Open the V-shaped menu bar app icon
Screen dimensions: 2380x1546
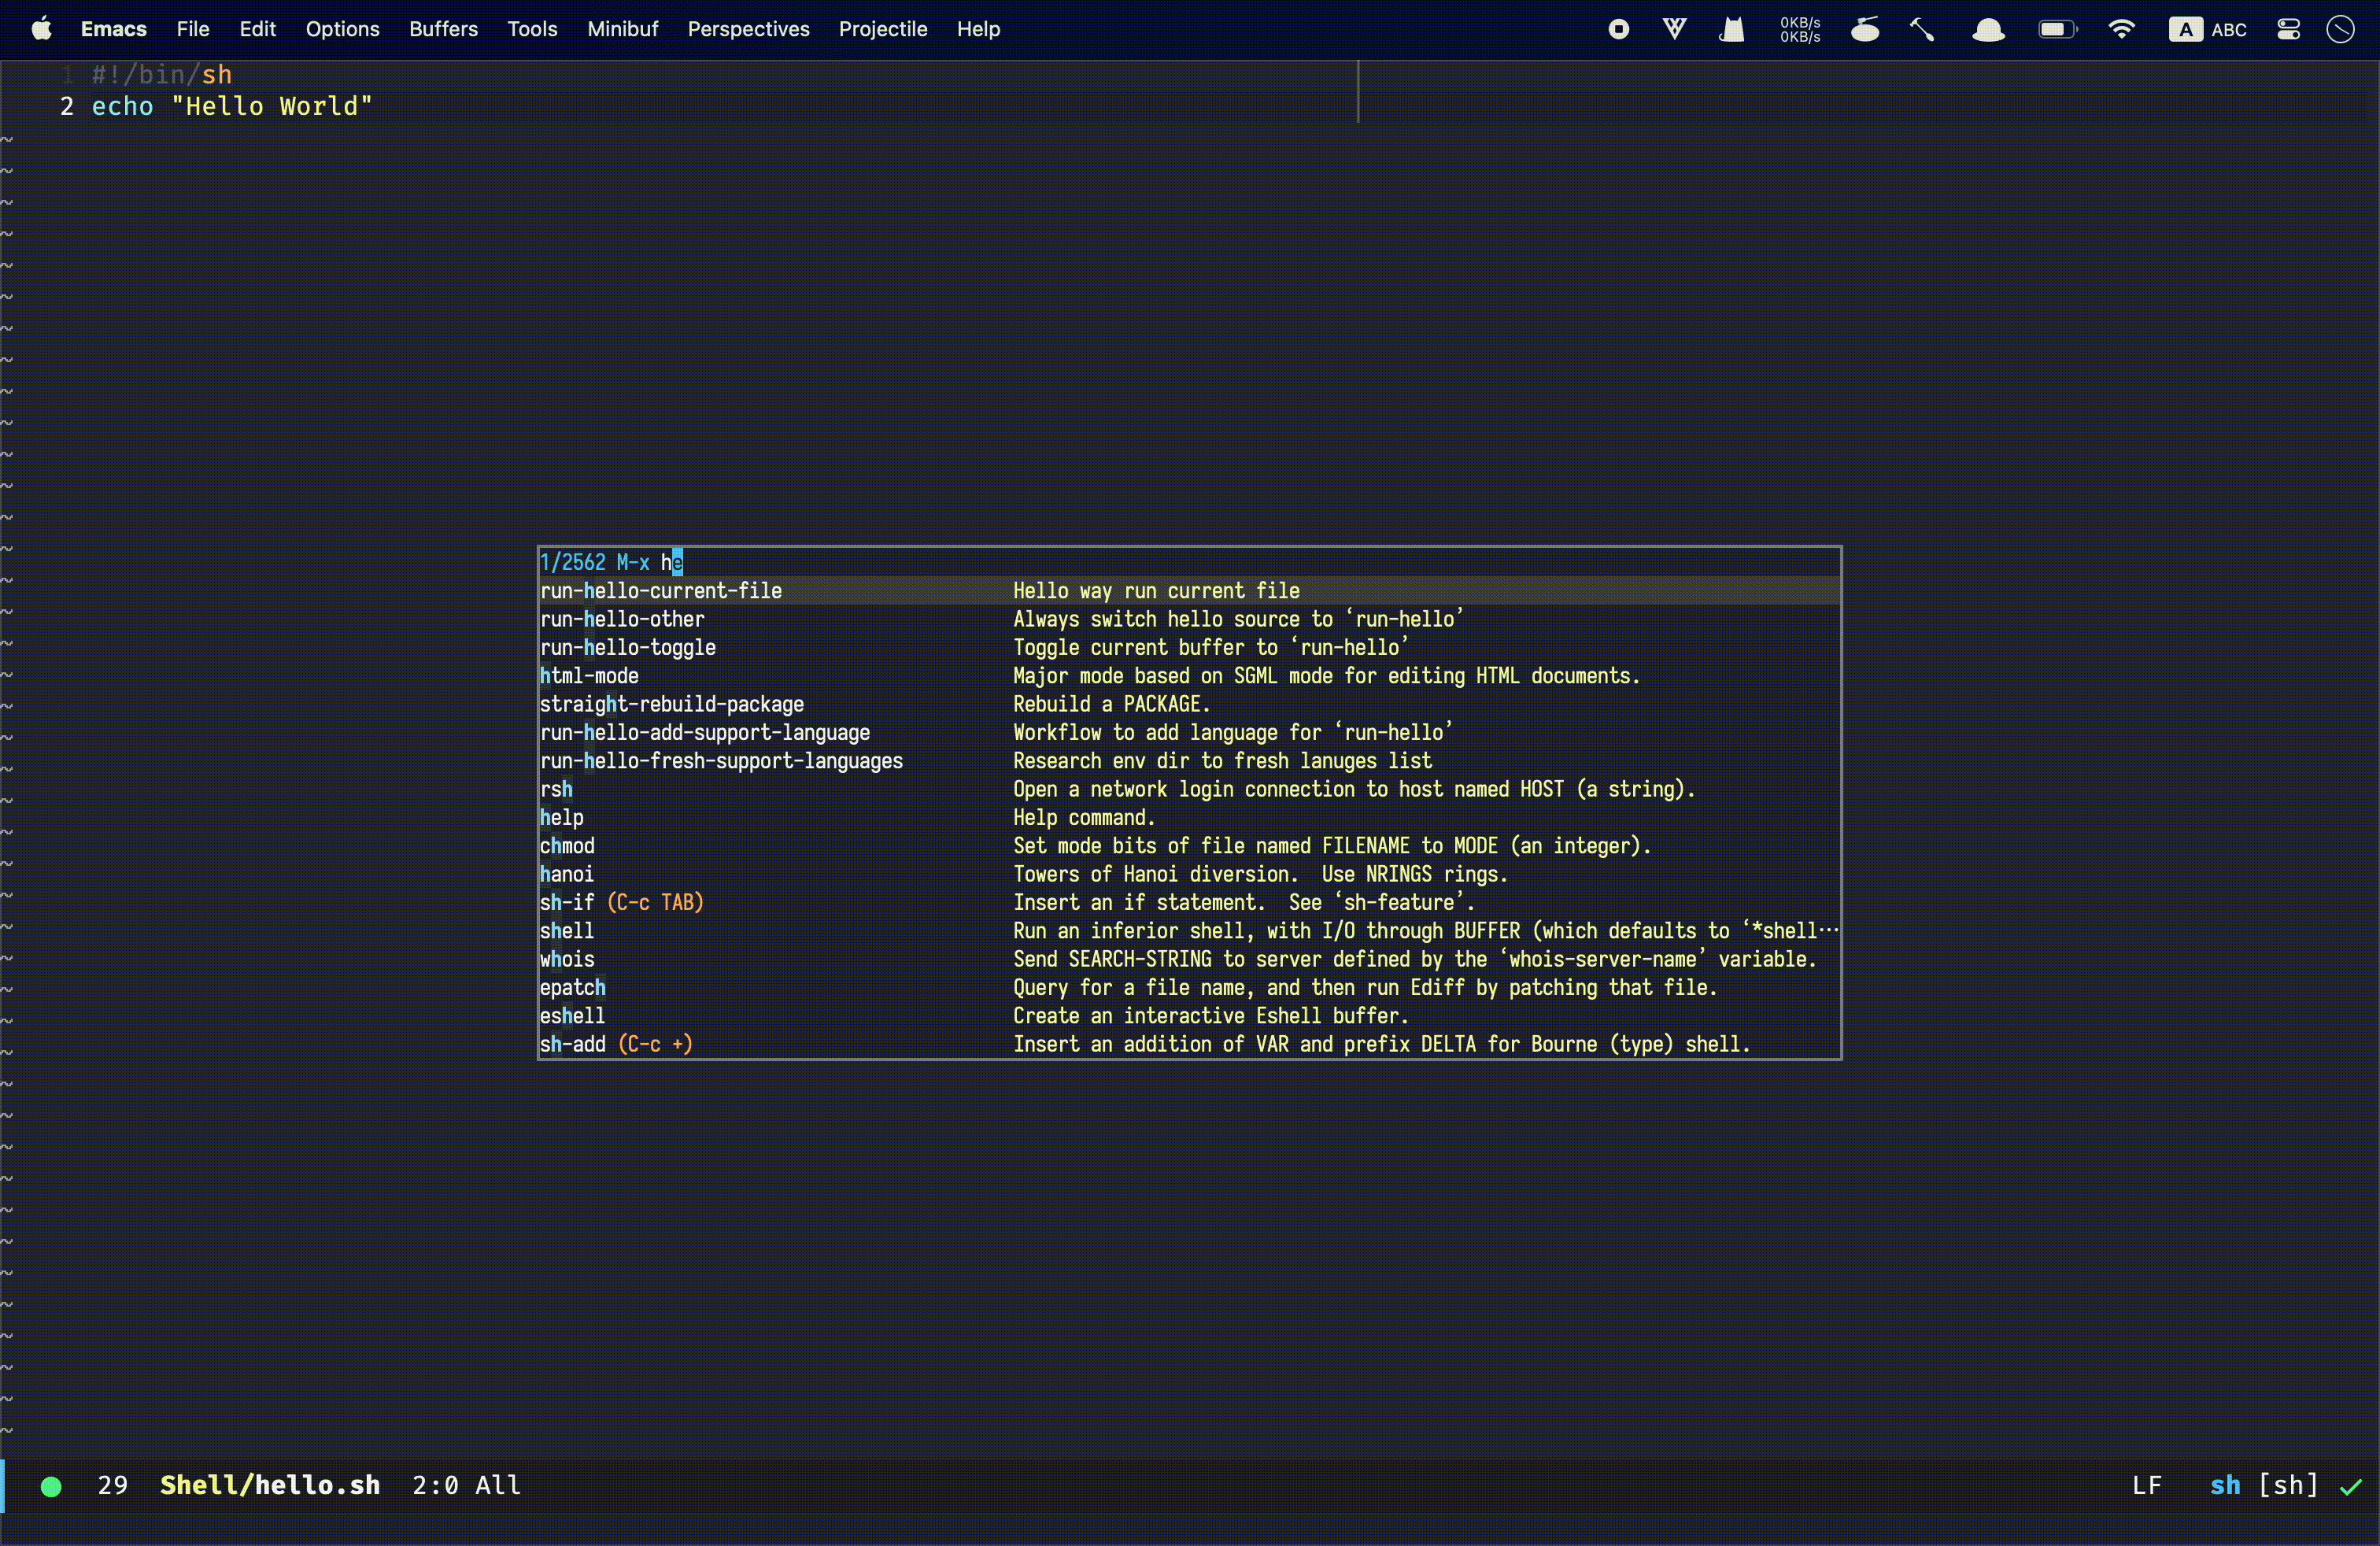point(1675,30)
